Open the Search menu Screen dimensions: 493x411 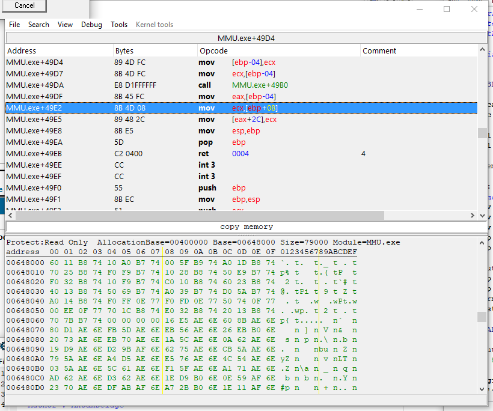point(38,25)
